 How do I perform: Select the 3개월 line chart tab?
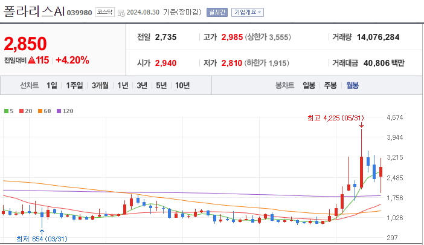[x=100, y=85]
